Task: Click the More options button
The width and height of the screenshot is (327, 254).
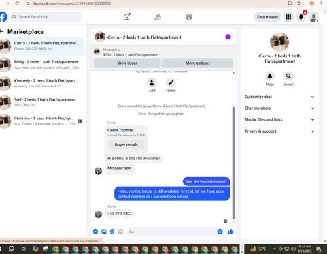Action: (x=198, y=63)
